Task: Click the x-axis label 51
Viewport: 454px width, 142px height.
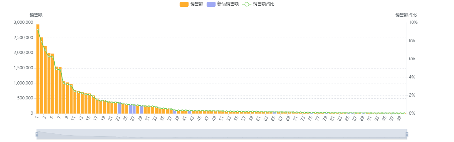Action: tap(222, 118)
